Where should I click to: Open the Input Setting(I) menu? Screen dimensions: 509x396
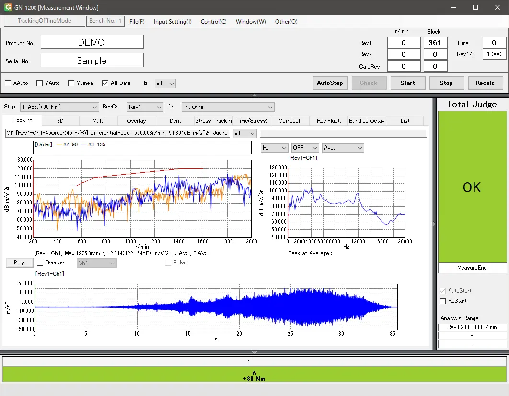click(x=173, y=22)
